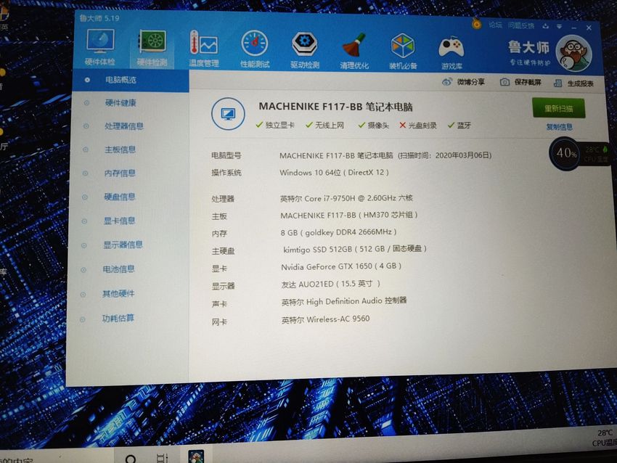This screenshot has width=617, height=463.
Task: Click the motherboard value 'HM370 芯片组'
Action: pyautogui.click(x=388, y=215)
